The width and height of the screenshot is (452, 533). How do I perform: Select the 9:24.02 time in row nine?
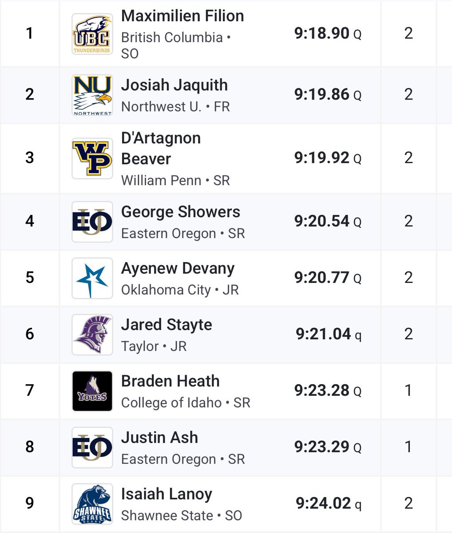(323, 503)
